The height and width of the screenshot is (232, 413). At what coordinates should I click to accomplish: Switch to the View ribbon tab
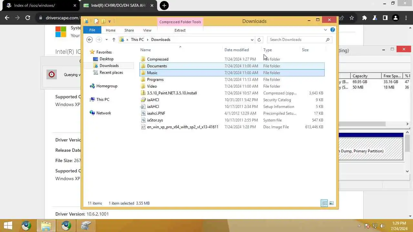coord(147,30)
